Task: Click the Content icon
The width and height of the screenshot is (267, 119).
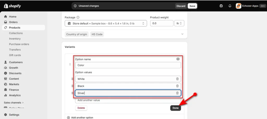Action: tap(6, 79)
